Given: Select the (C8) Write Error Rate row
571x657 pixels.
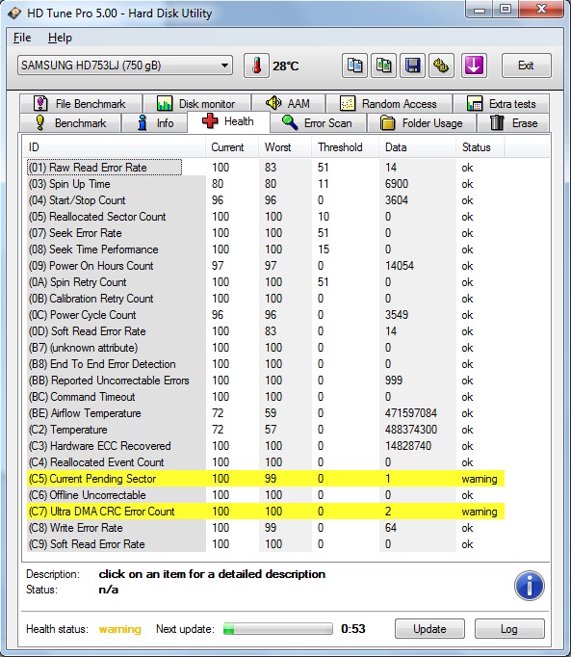Looking at the screenshot, I should click(266, 527).
